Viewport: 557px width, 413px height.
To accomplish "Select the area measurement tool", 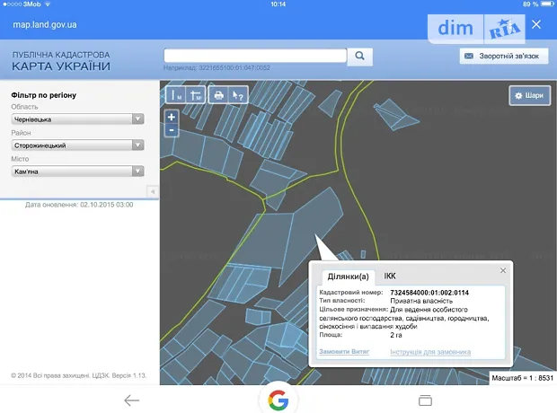I will (x=197, y=94).
